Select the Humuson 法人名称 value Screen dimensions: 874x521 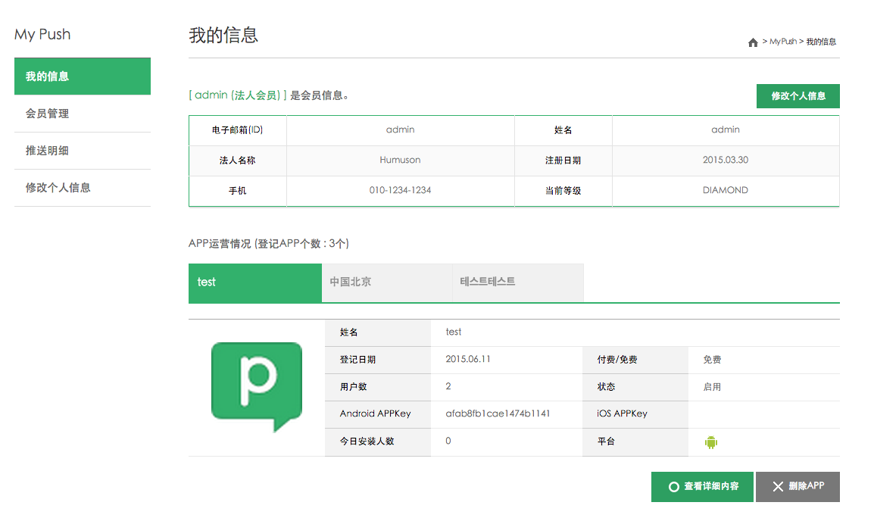(400, 160)
